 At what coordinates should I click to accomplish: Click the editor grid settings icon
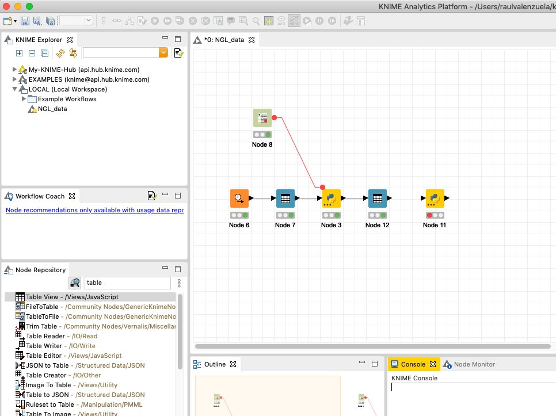point(361,21)
